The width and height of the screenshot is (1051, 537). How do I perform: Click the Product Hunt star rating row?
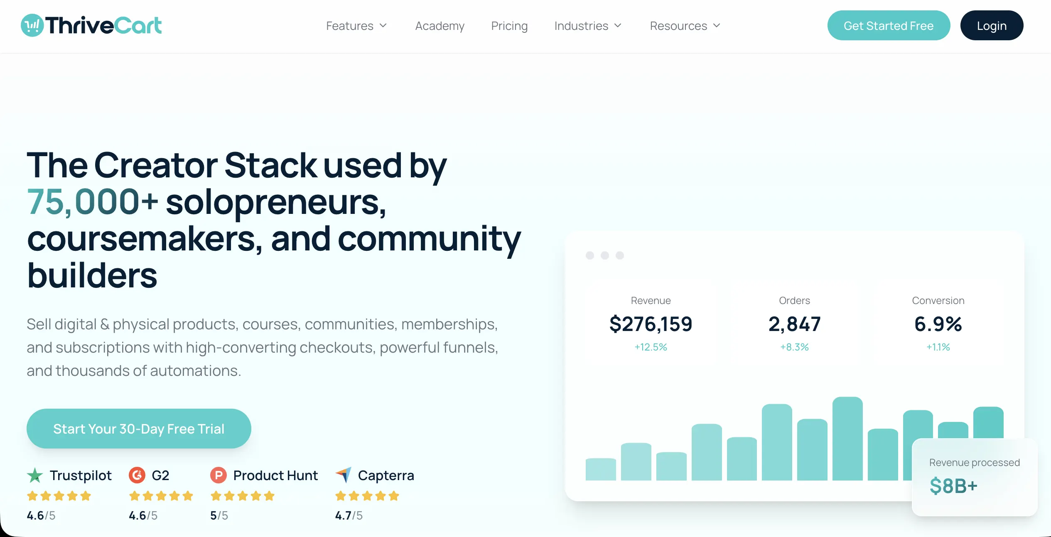click(x=243, y=496)
